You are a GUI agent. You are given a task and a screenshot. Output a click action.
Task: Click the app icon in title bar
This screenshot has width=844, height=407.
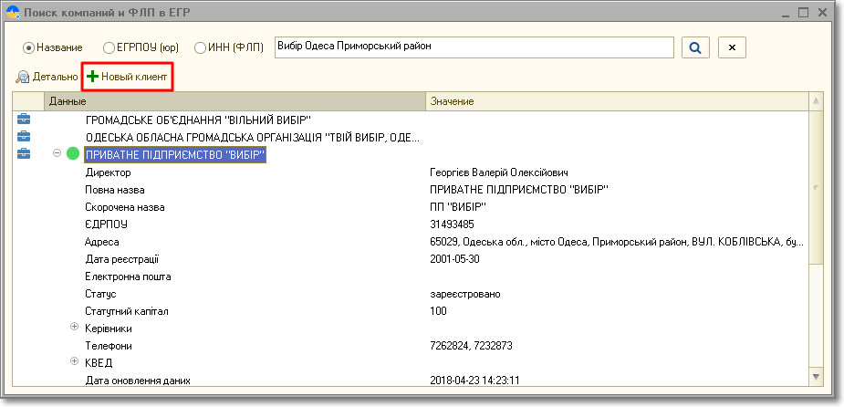(x=13, y=13)
